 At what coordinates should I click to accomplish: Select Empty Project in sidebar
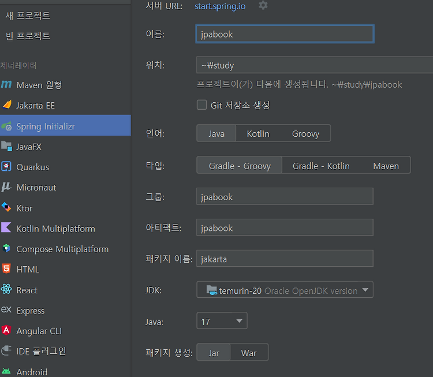pos(28,36)
